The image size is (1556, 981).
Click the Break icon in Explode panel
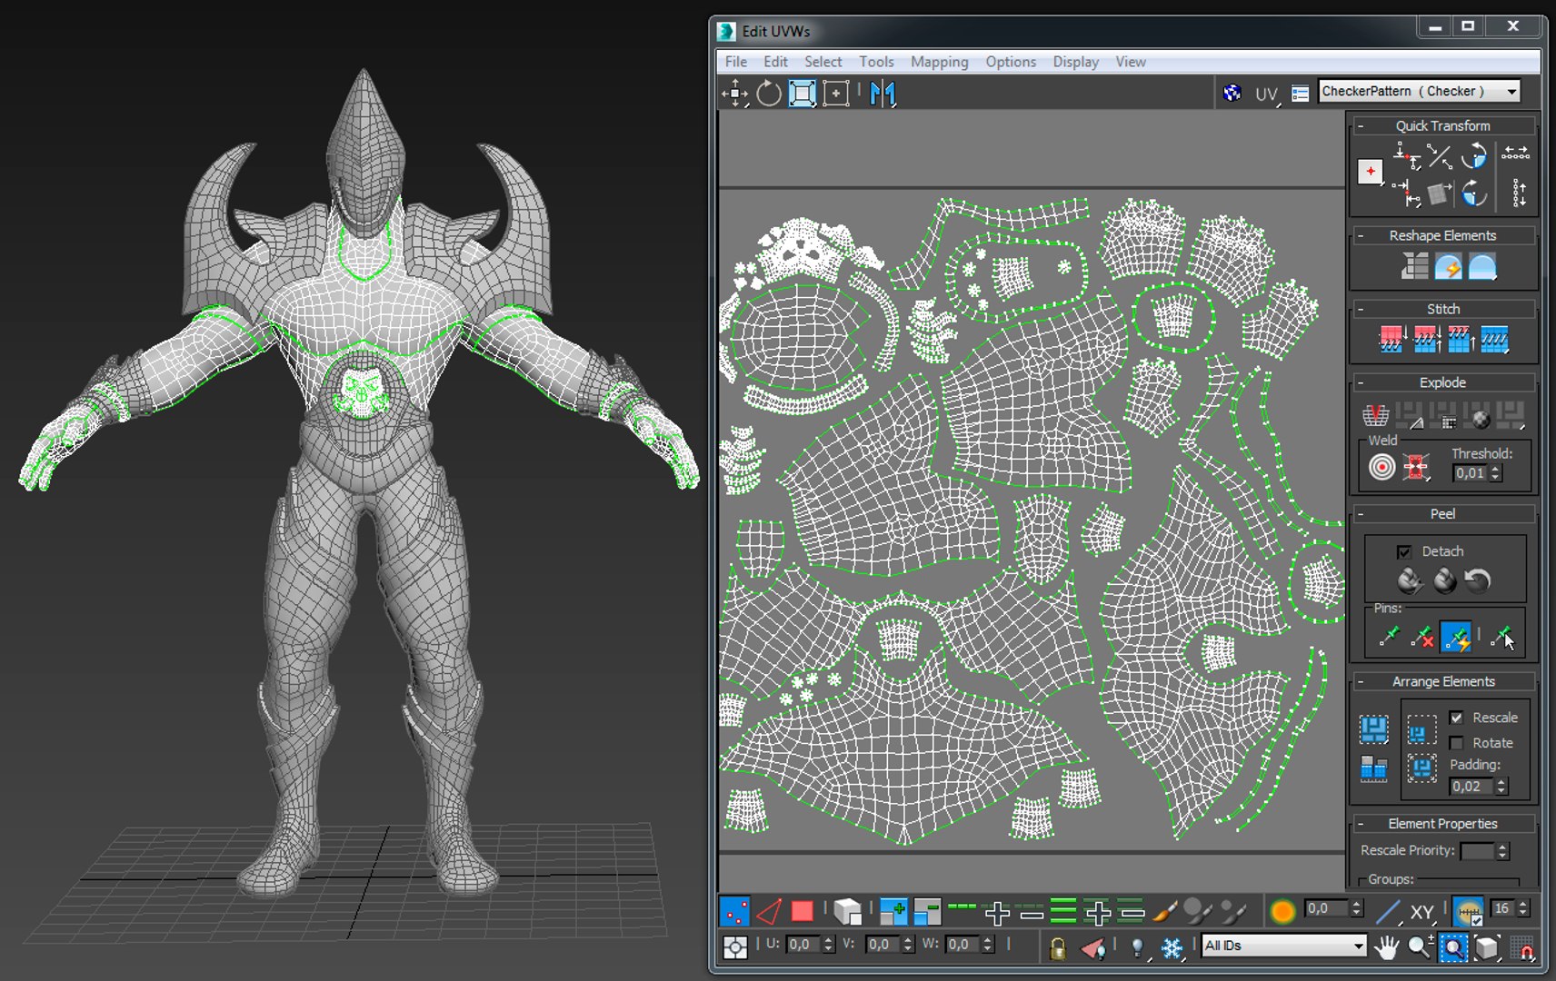tap(1375, 415)
